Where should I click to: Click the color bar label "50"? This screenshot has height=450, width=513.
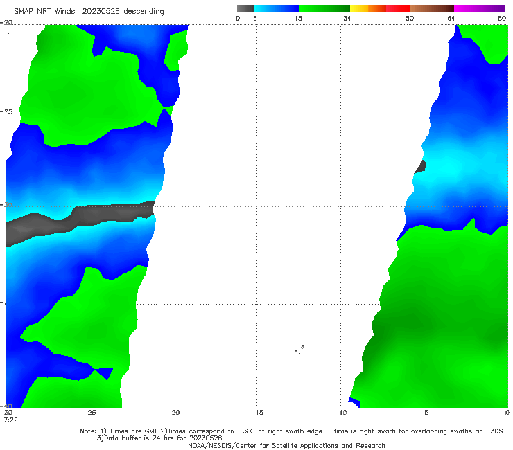tap(410, 18)
